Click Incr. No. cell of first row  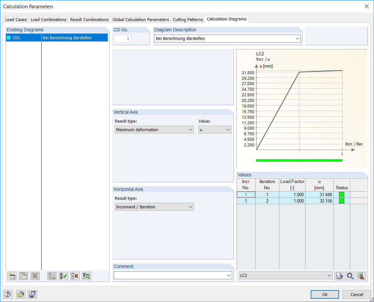click(246, 195)
